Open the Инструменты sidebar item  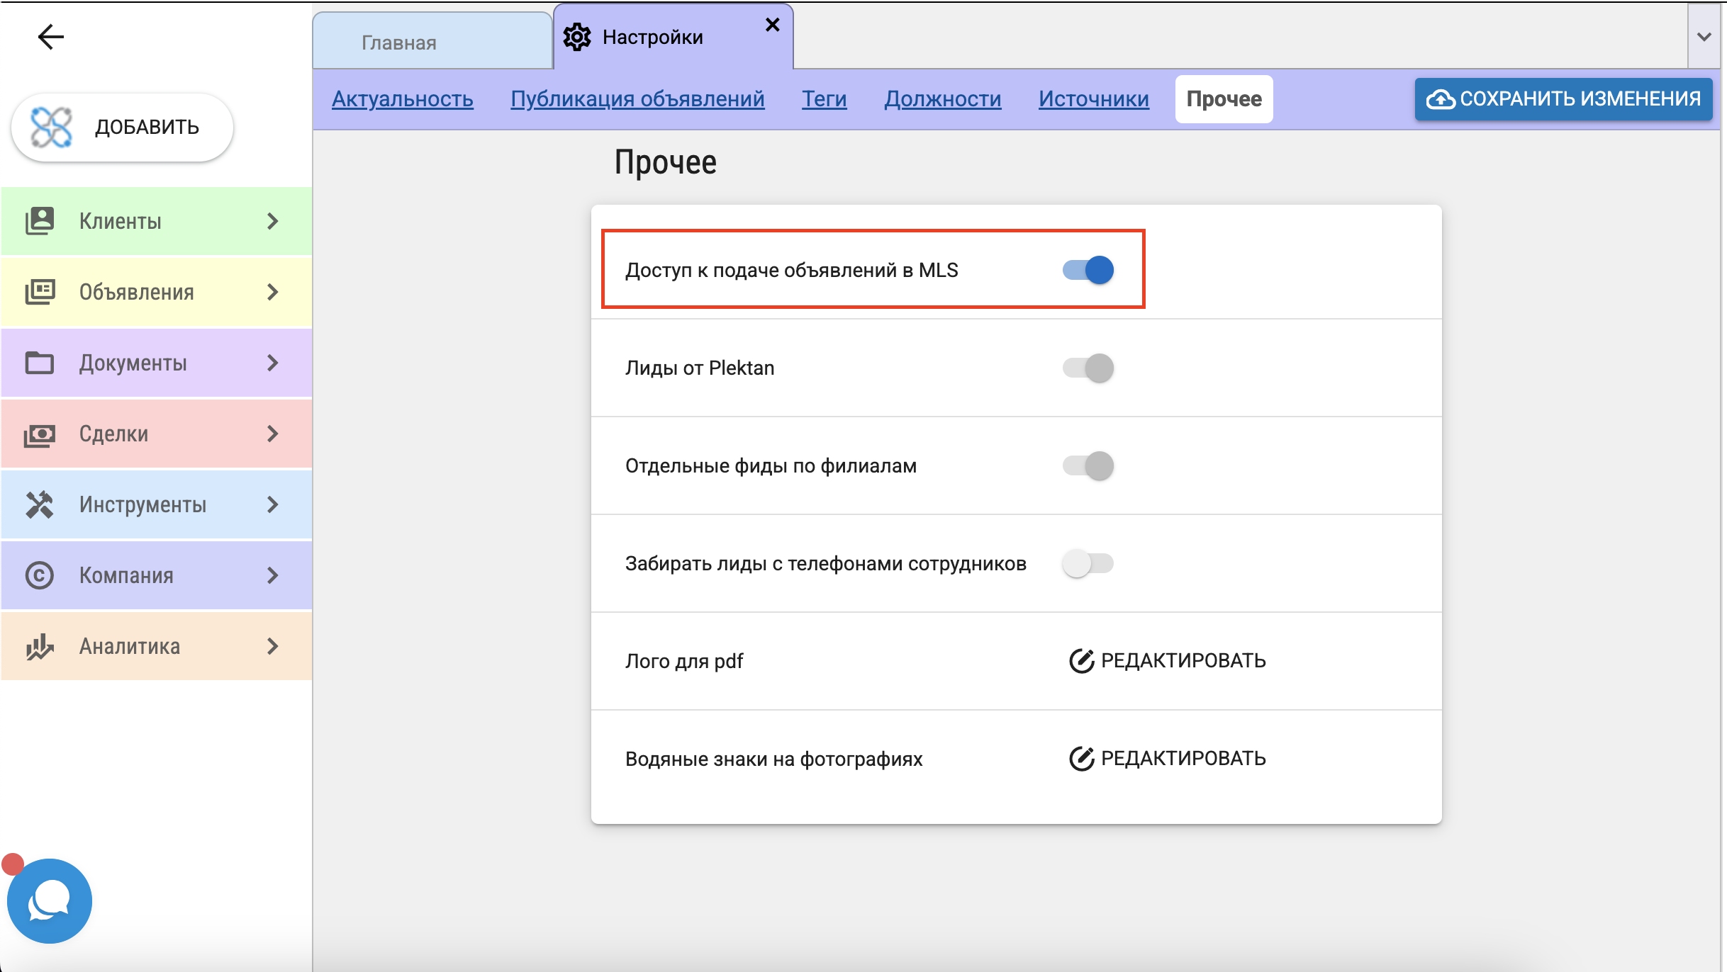[x=156, y=504]
